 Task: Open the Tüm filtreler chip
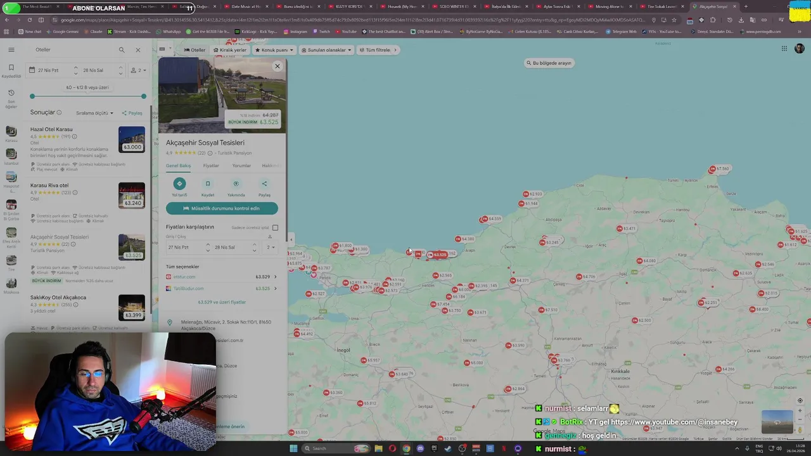pyautogui.click(x=378, y=50)
